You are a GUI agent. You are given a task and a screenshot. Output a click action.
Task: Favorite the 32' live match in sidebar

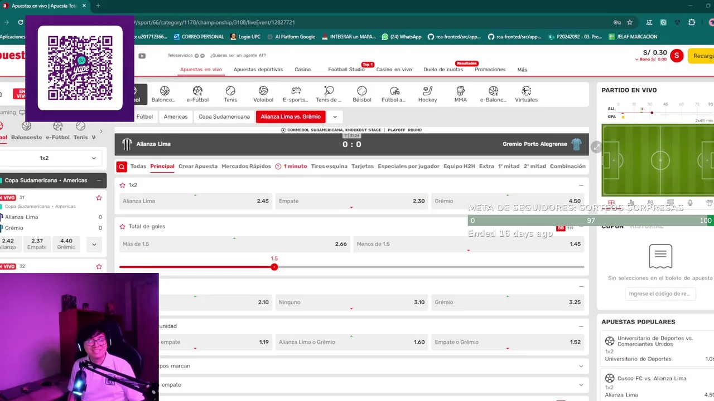pyautogui.click(x=99, y=267)
